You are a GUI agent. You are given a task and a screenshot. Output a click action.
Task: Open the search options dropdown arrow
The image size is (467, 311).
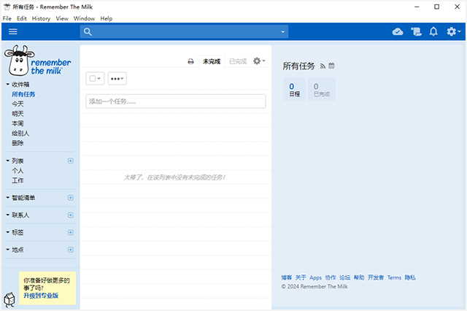click(282, 32)
